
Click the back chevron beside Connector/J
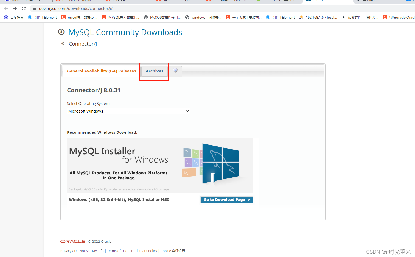(x=63, y=44)
